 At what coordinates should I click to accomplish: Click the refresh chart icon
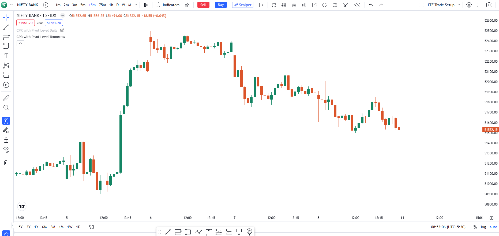pos(324,5)
